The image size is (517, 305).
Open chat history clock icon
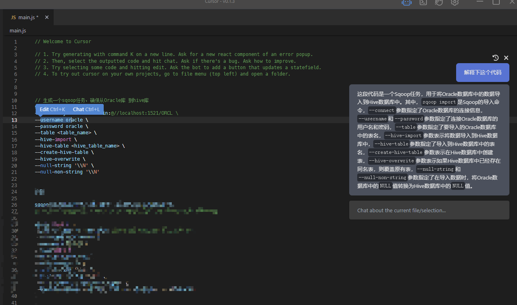coord(495,58)
